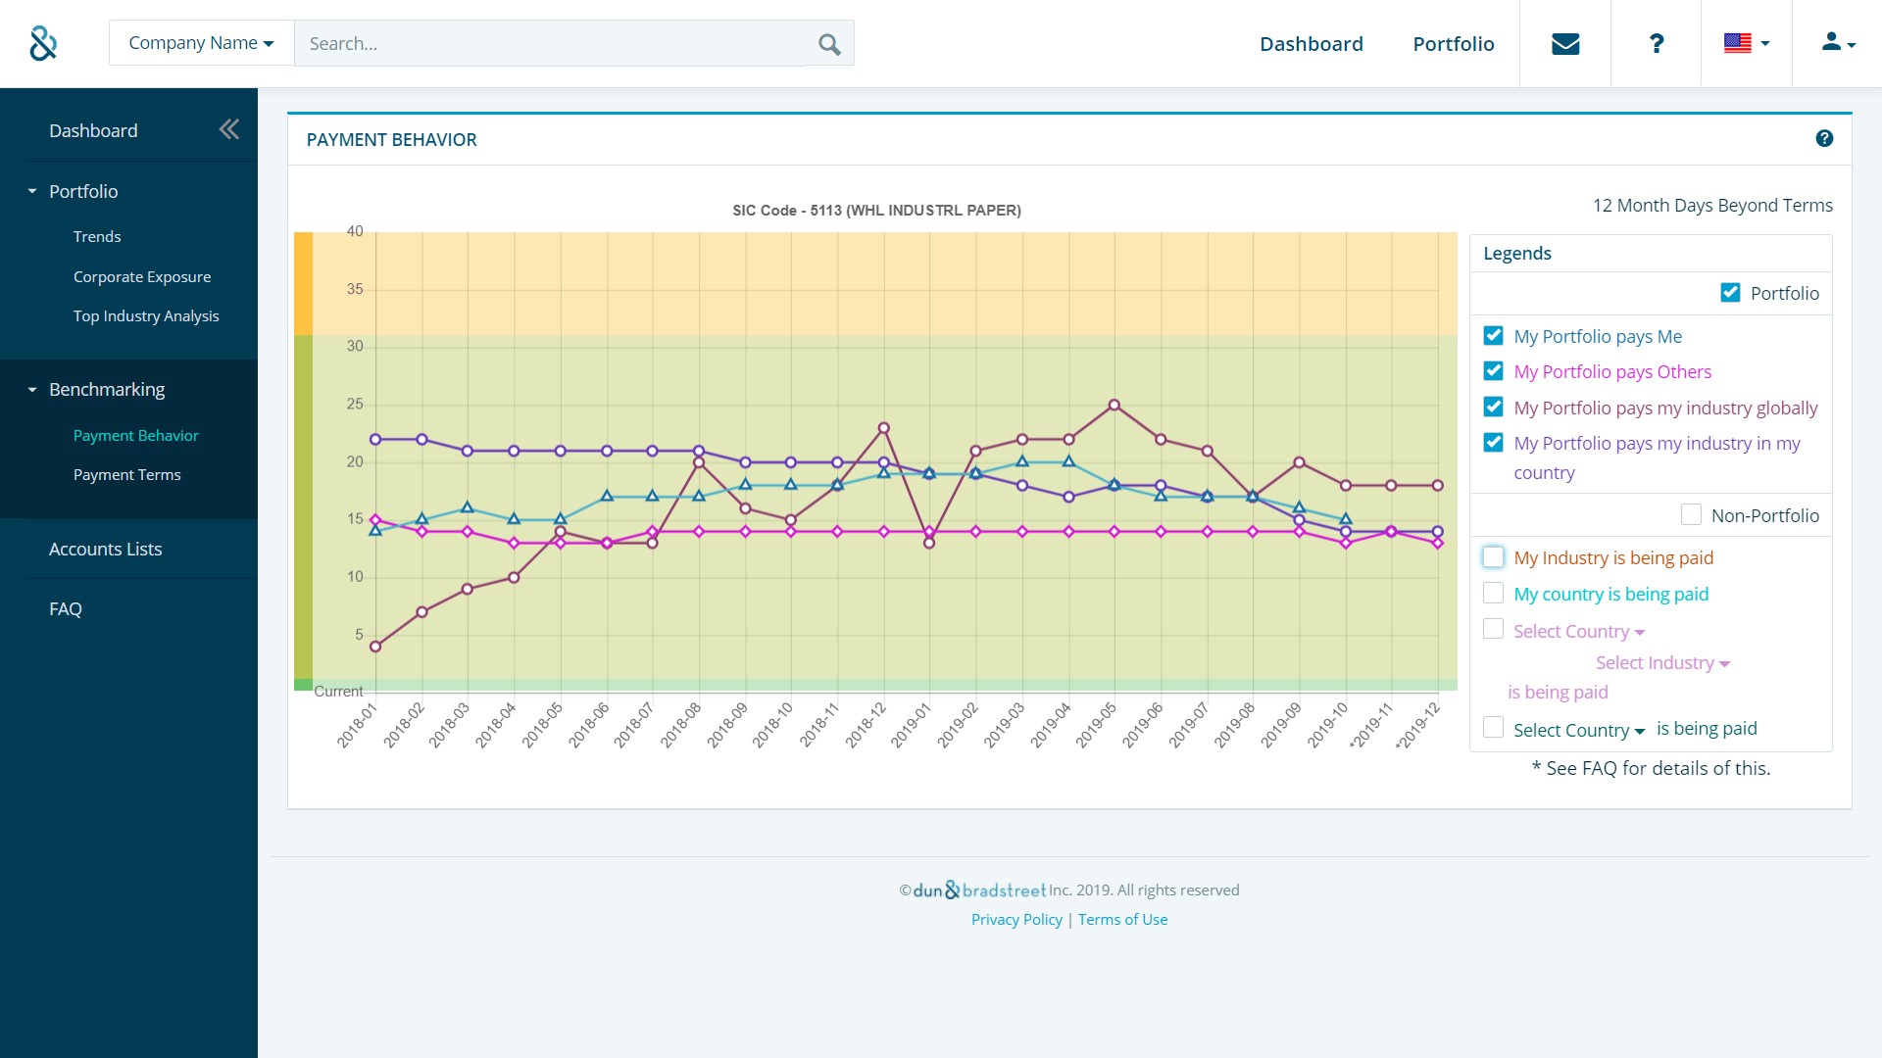Image resolution: width=1882 pixels, height=1058 pixels.
Task: Expand the Select Industry dropdown
Action: tap(1662, 663)
